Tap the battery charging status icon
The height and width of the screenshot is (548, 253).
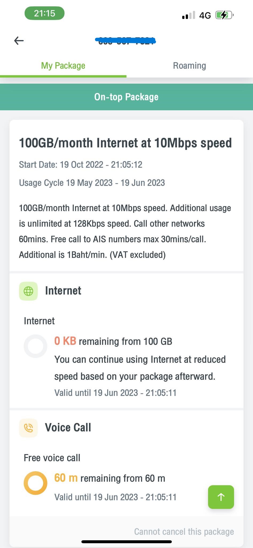click(224, 15)
